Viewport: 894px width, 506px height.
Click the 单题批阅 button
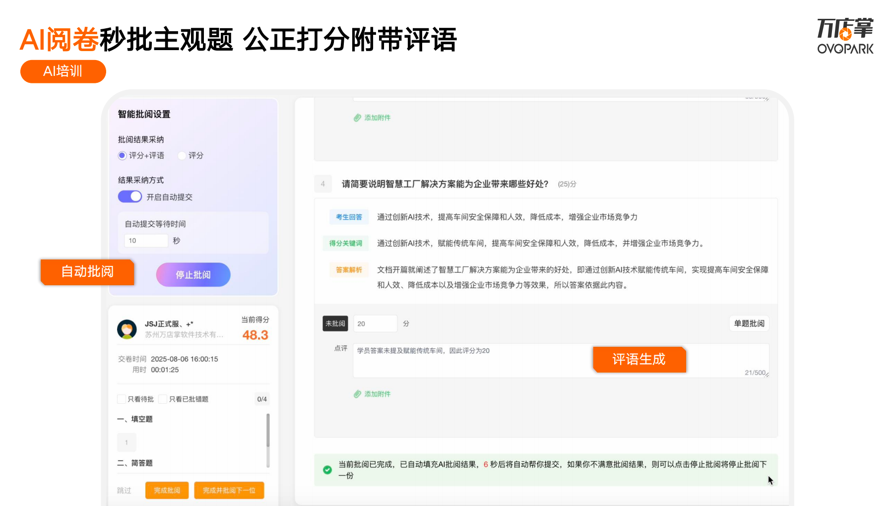click(749, 323)
